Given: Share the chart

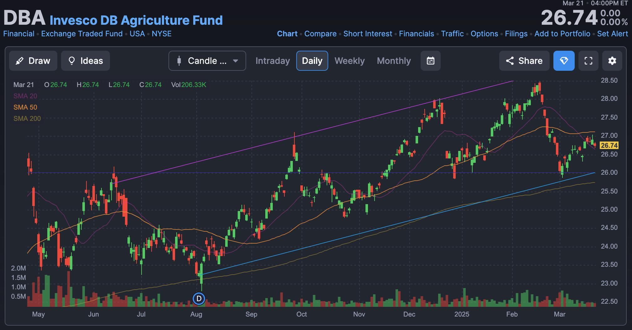Looking at the screenshot, I should 524,61.
